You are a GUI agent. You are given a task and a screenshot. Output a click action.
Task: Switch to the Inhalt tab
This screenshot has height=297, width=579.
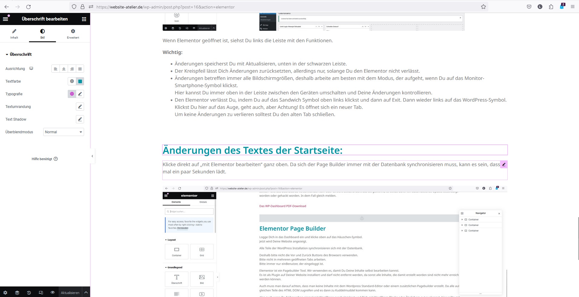tap(14, 34)
